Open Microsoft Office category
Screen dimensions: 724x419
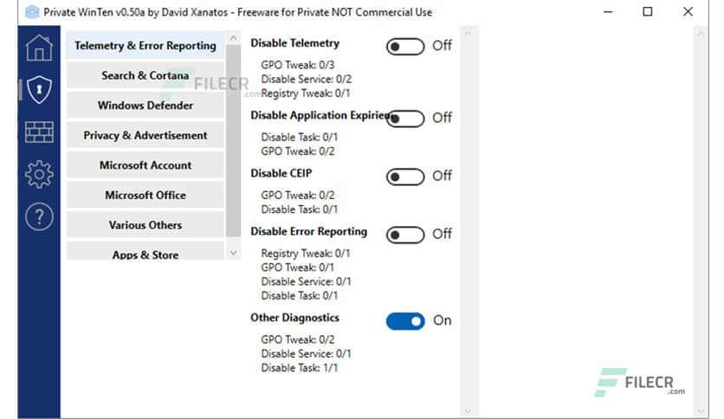145,195
